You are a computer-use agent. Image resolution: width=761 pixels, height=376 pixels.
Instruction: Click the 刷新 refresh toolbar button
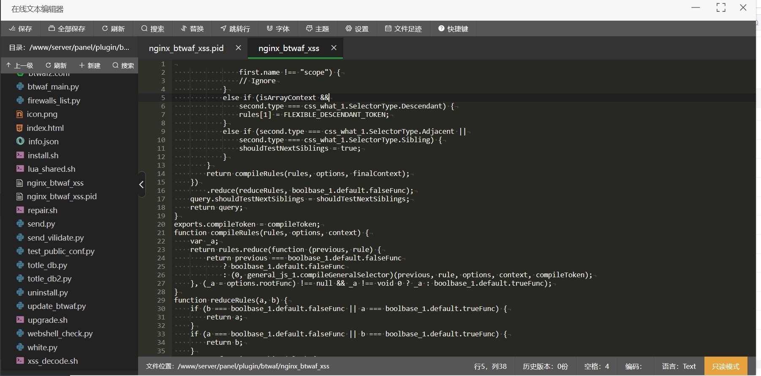click(113, 29)
